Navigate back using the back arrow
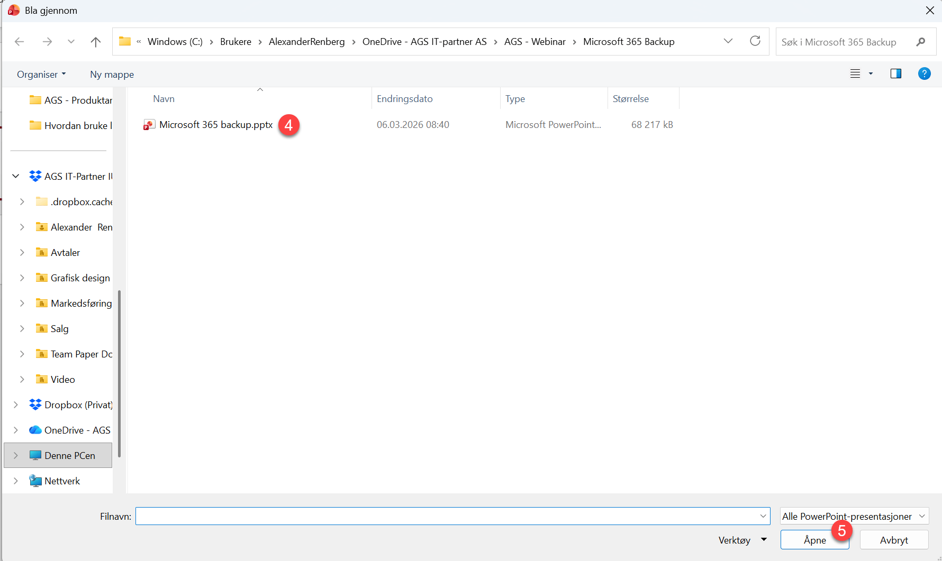The width and height of the screenshot is (942, 561). click(x=20, y=41)
